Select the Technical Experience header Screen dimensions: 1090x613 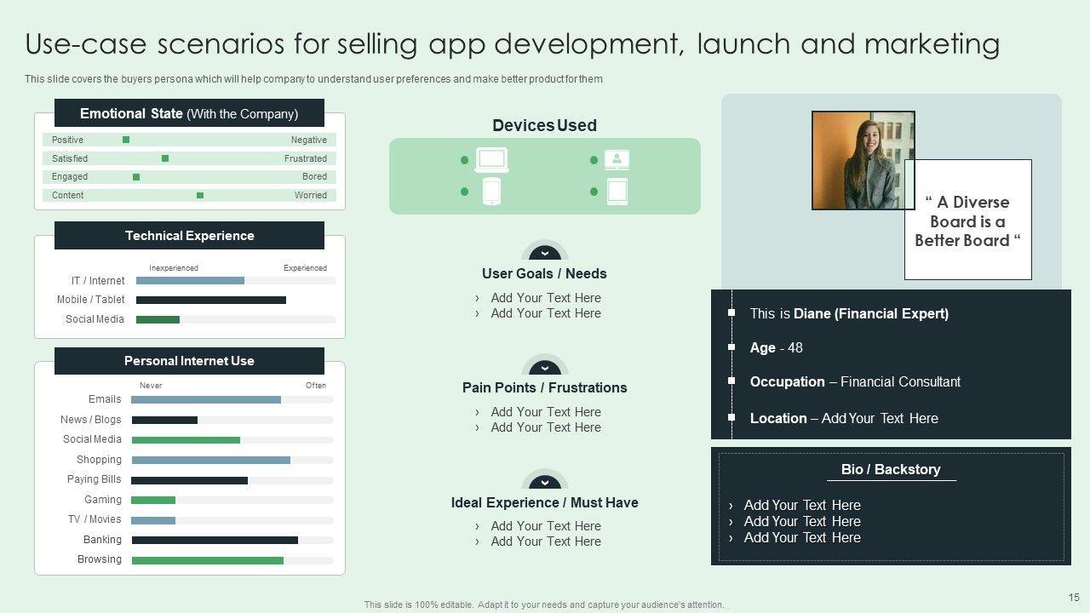click(189, 236)
